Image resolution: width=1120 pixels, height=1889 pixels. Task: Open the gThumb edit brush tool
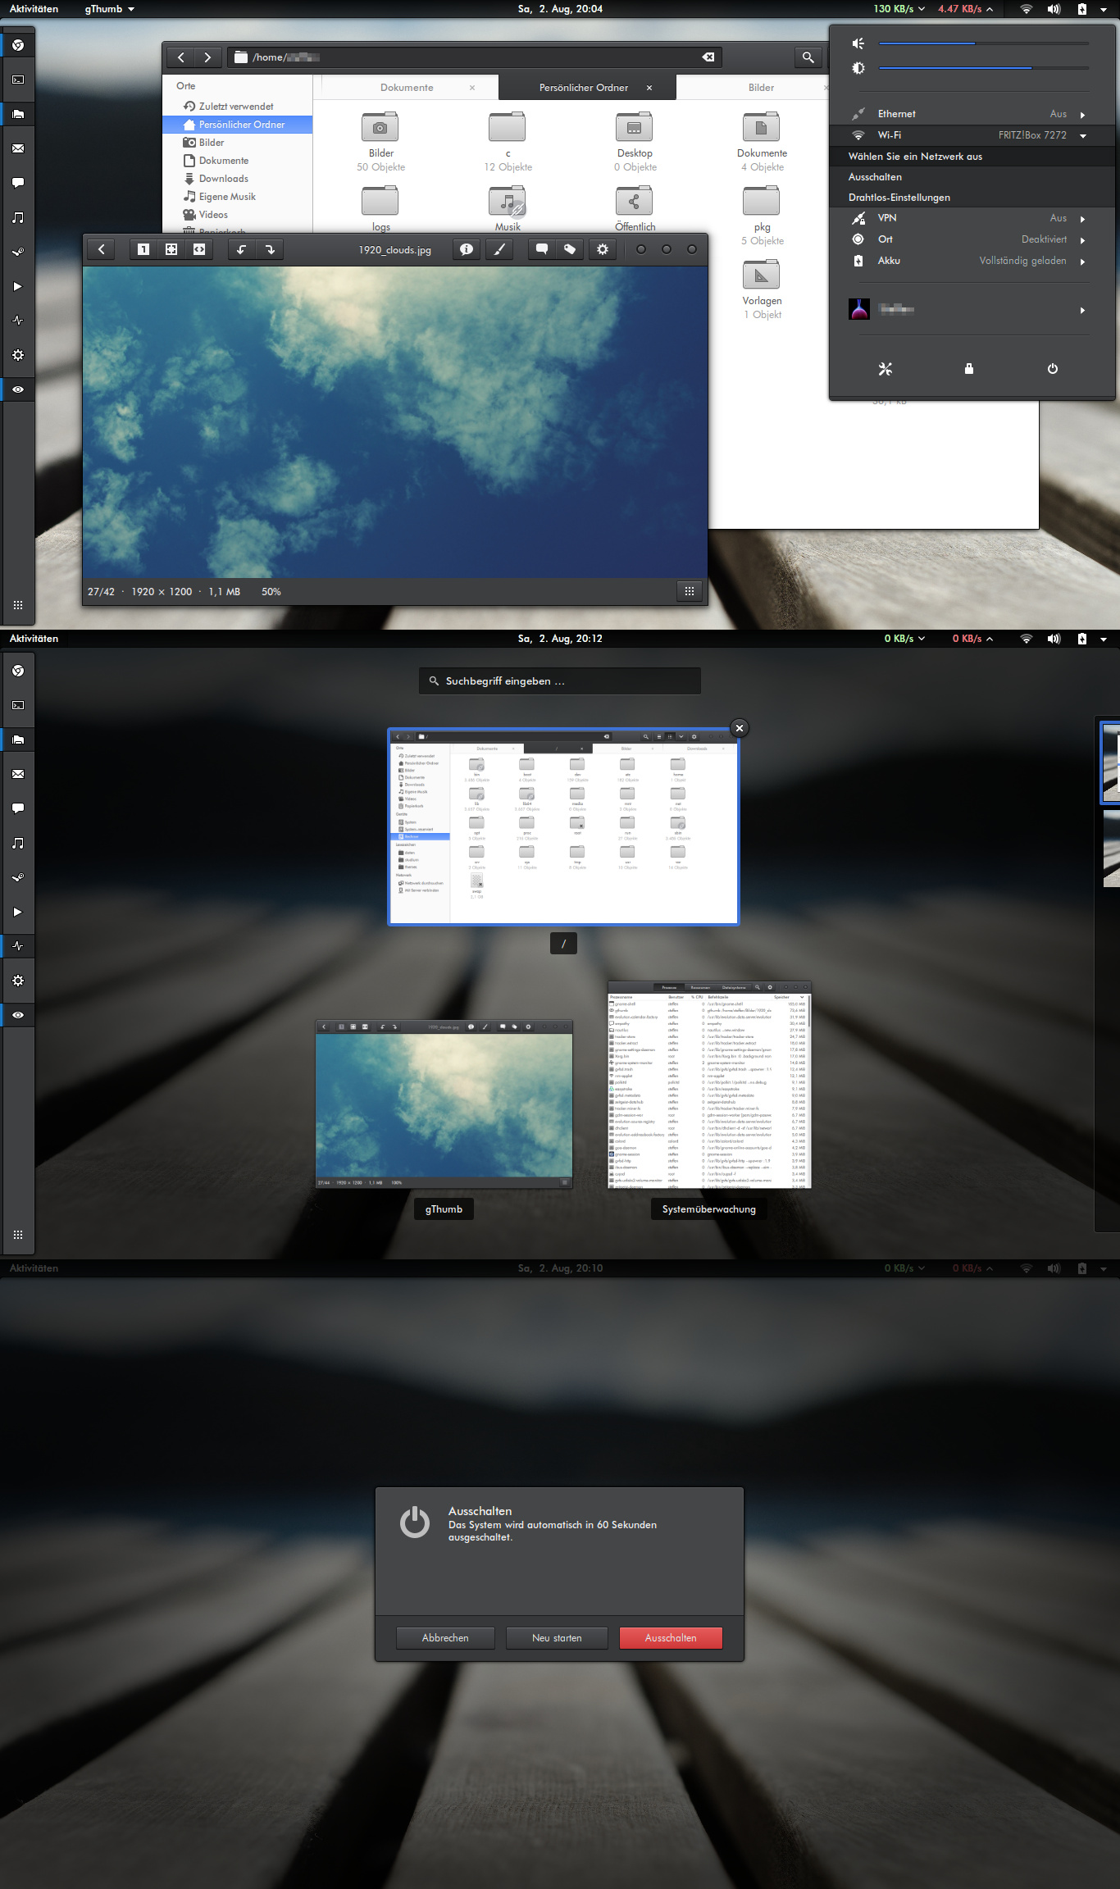tap(499, 249)
